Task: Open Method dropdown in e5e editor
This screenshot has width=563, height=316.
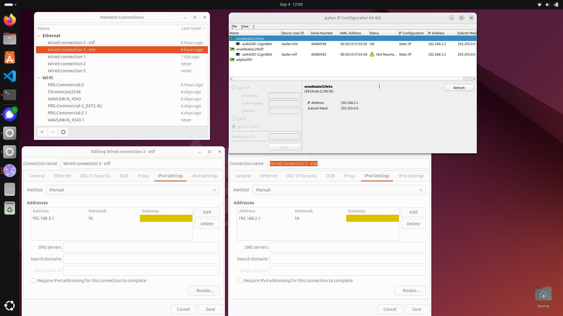Action: tap(339, 190)
